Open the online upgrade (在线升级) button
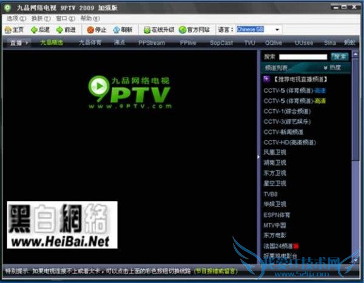The height and width of the screenshot is (283, 364). [x=159, y=30]
